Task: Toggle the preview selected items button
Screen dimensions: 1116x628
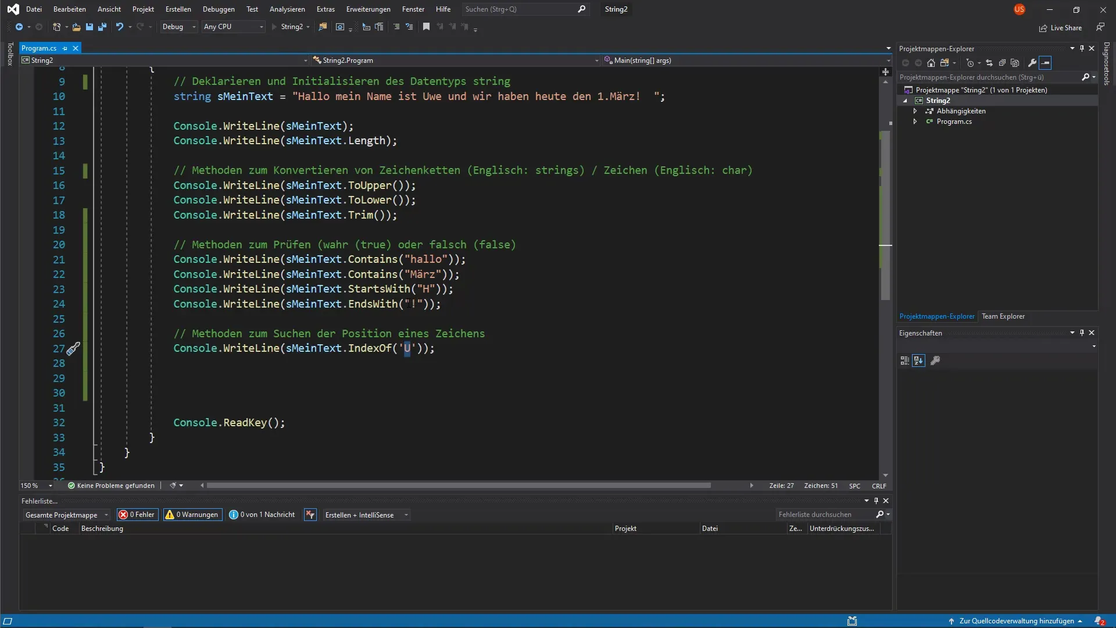Action: pyautogui.click(x=1045, y=63)
